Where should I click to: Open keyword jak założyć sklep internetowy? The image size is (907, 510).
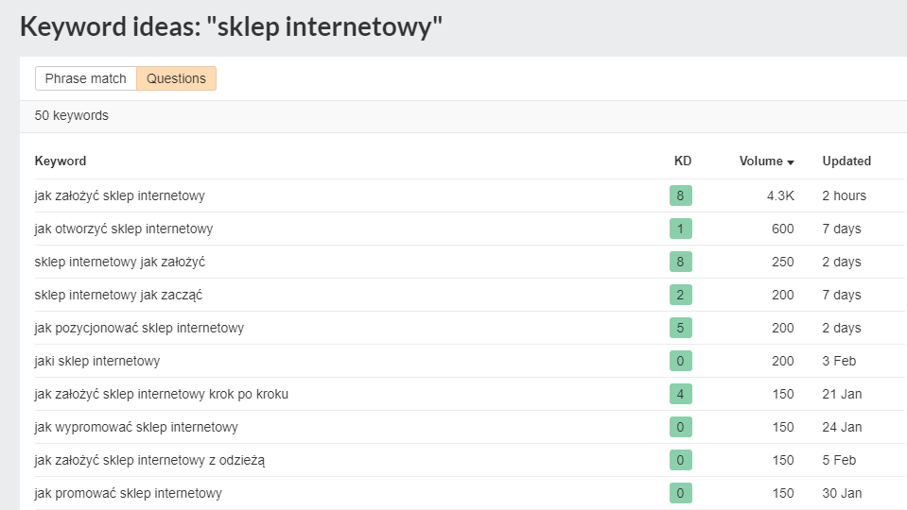coord(120,195)
